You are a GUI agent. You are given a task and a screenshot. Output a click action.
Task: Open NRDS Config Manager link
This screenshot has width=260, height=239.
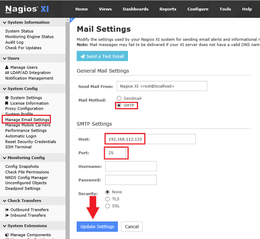click(x=26, y=178)
